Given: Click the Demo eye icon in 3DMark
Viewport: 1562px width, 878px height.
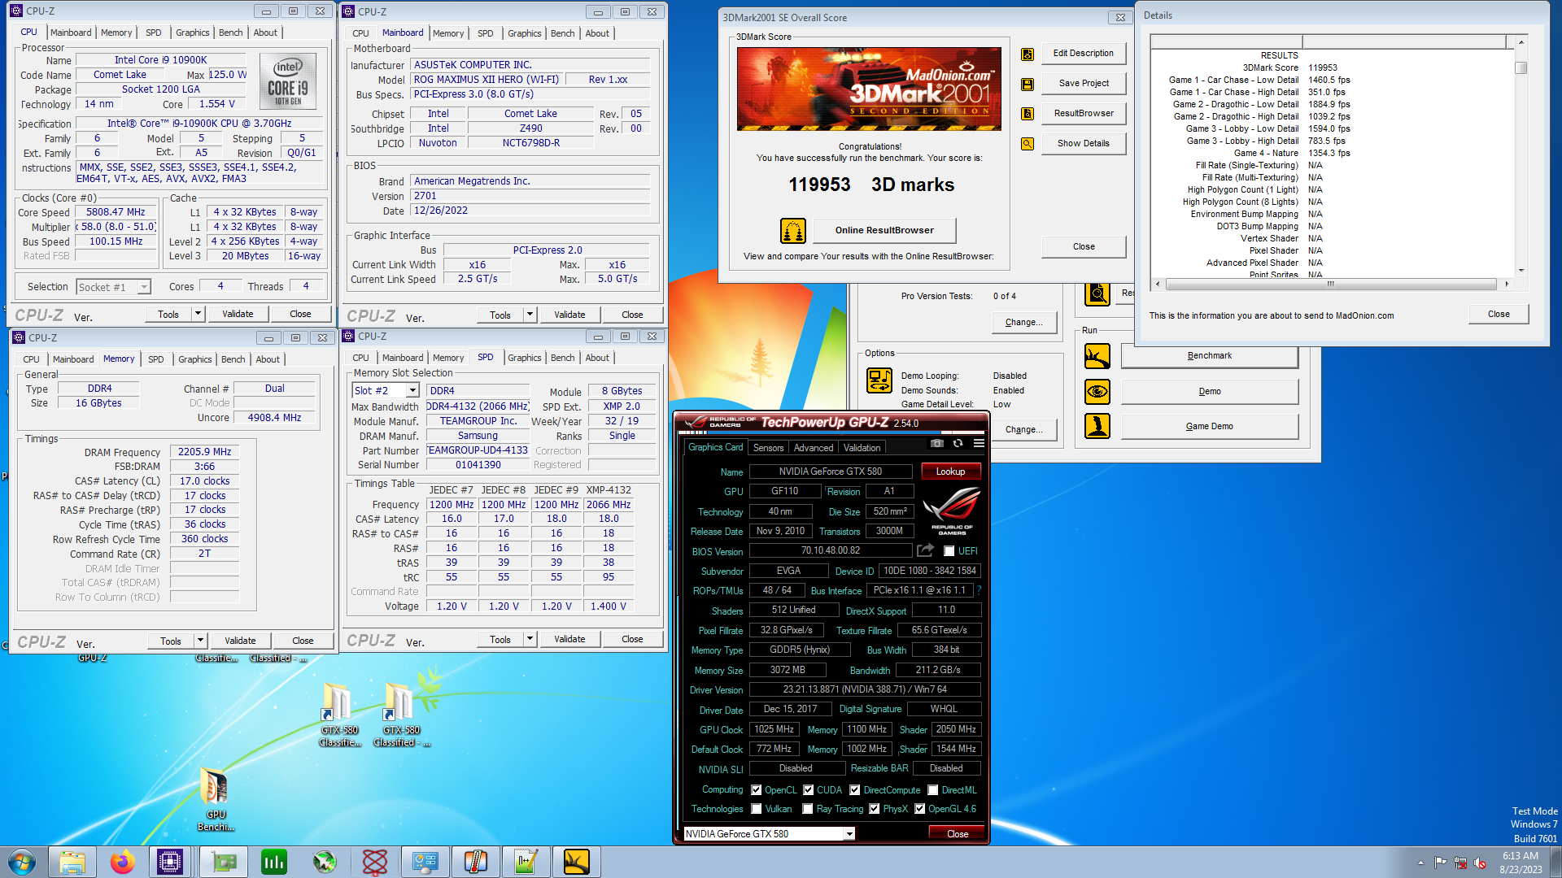Looking at the screenshot, I should pos(1097,392).
